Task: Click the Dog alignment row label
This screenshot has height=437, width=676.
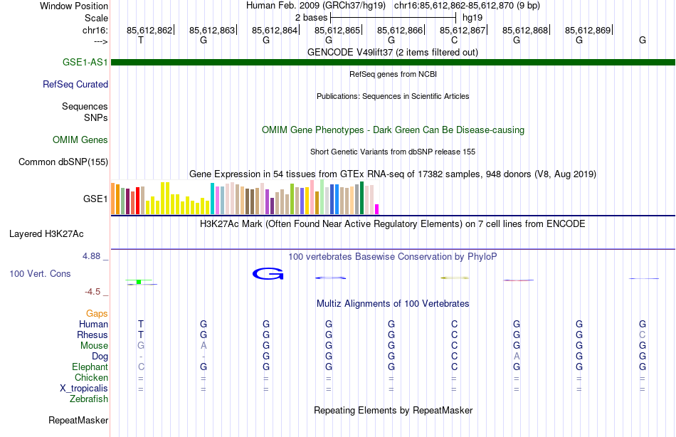Action: (100, 357)
